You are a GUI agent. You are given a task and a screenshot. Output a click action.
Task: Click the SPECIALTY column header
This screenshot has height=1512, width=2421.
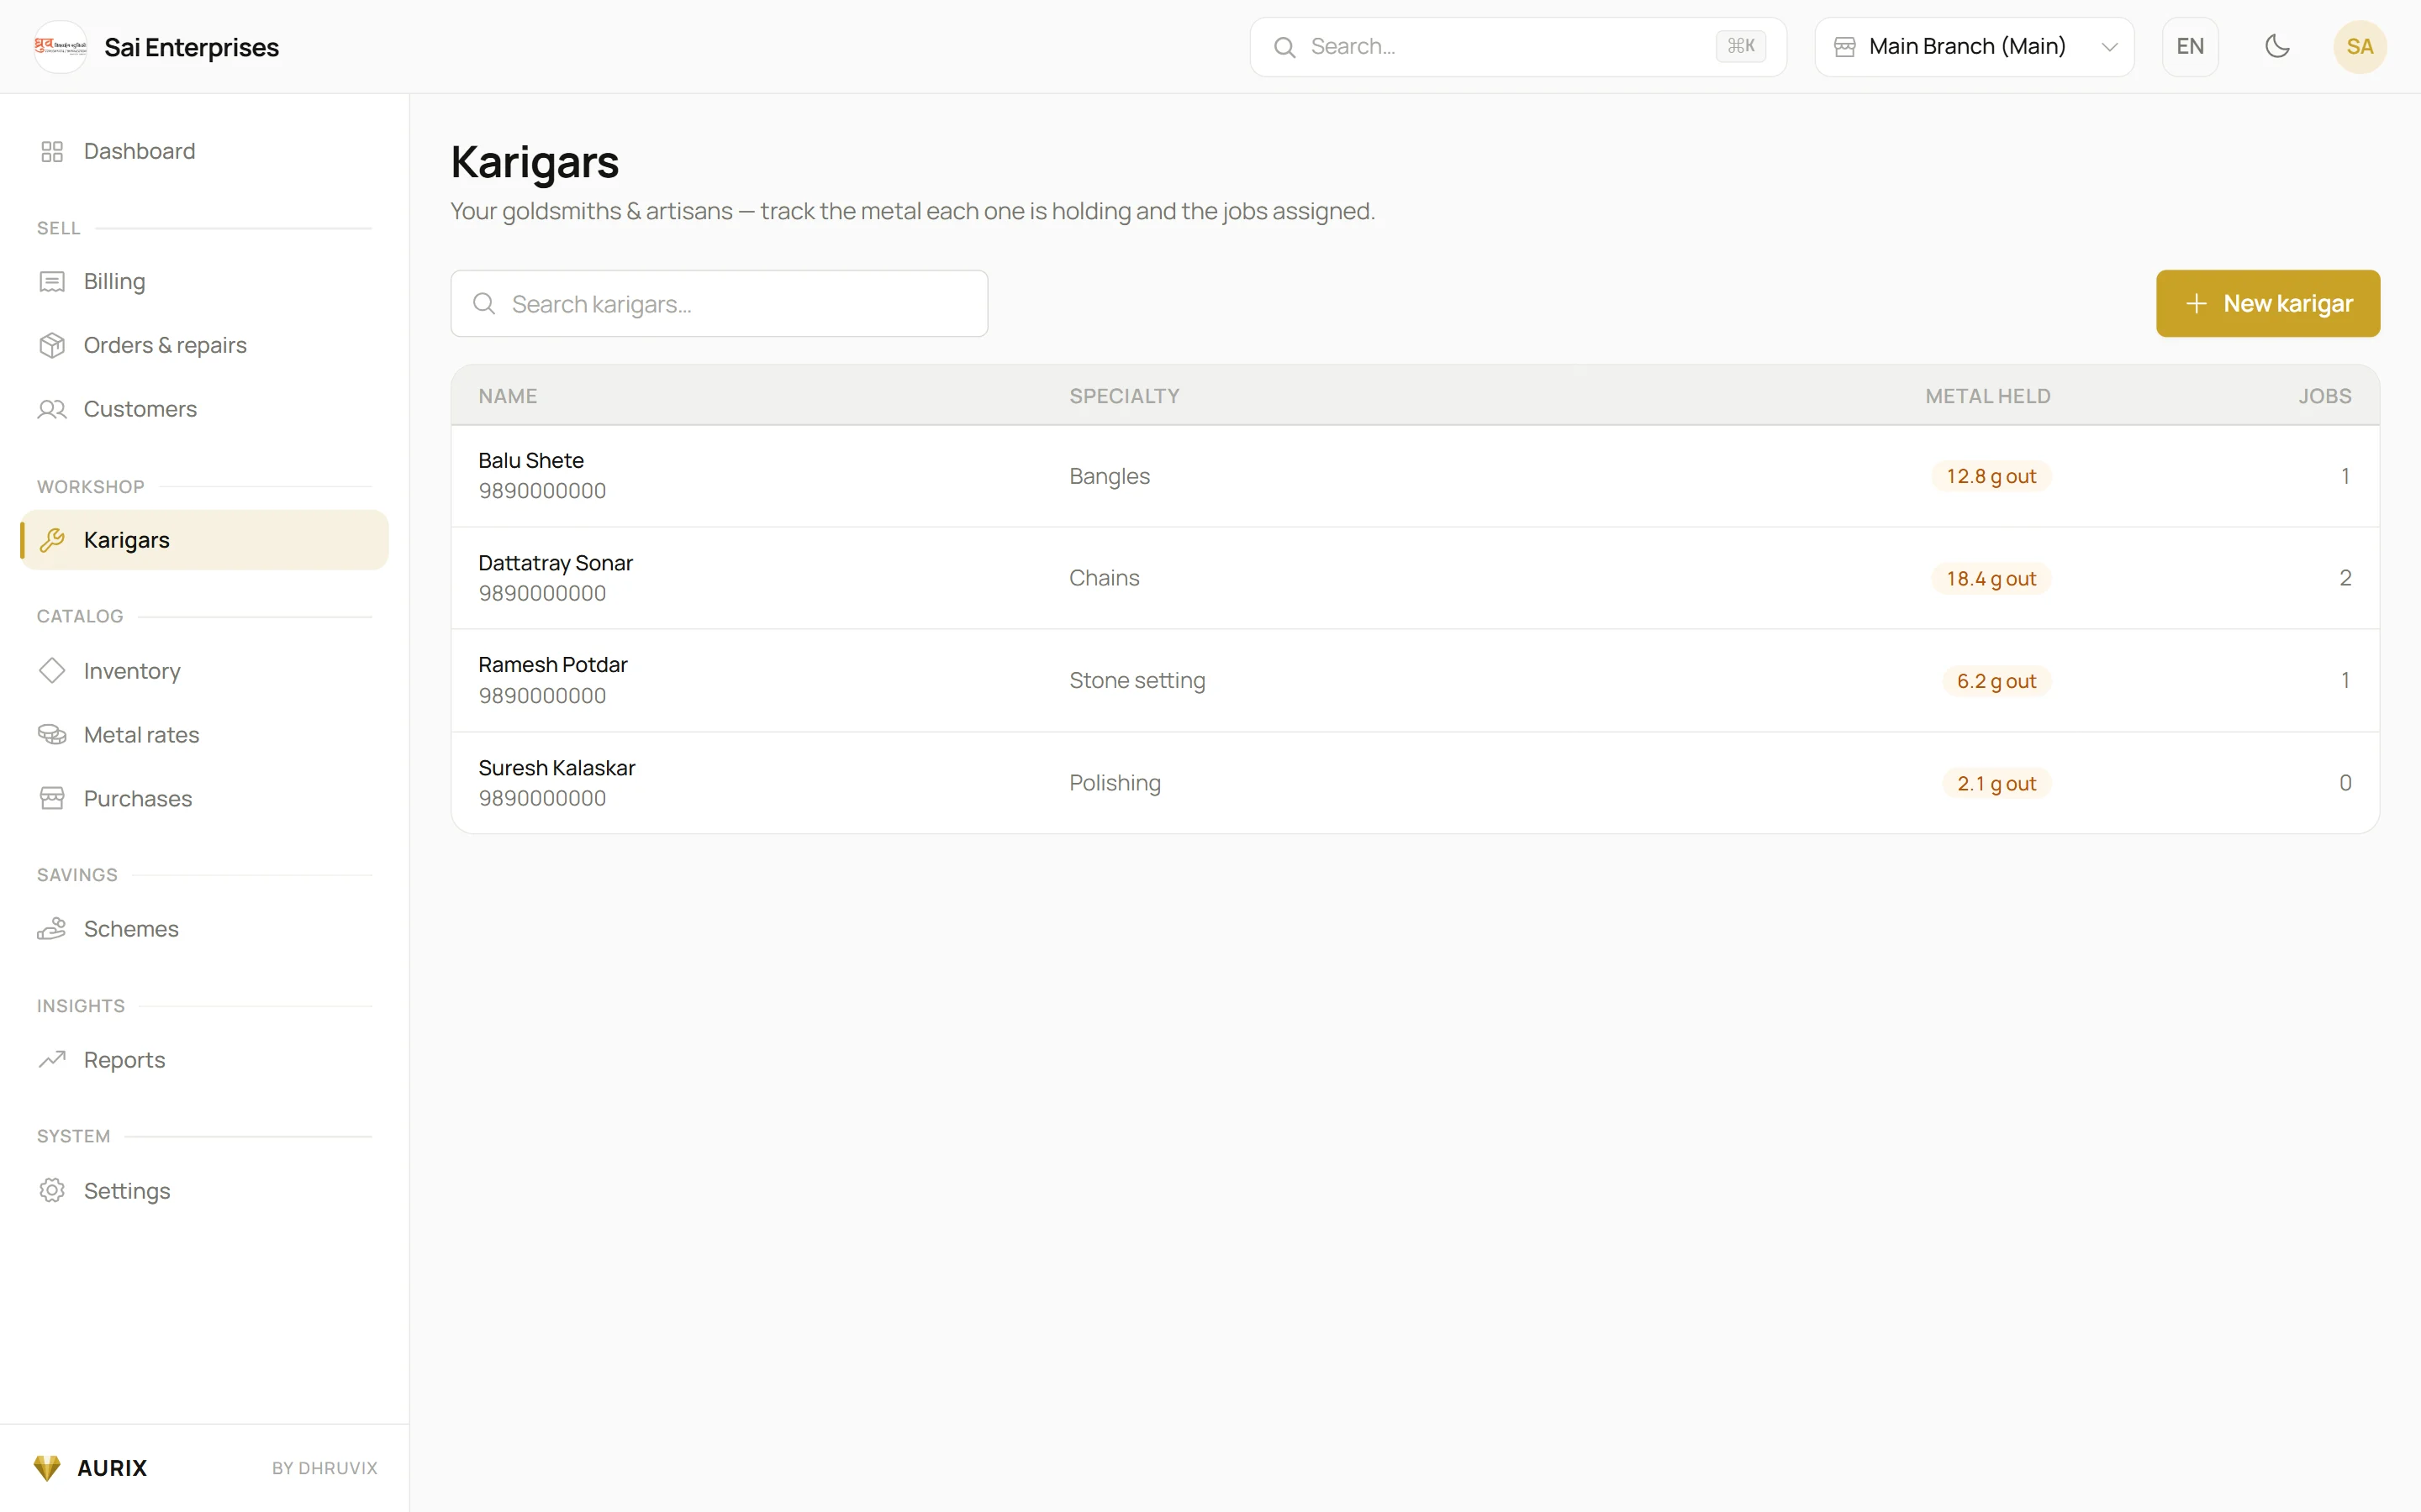[1125, 396]
